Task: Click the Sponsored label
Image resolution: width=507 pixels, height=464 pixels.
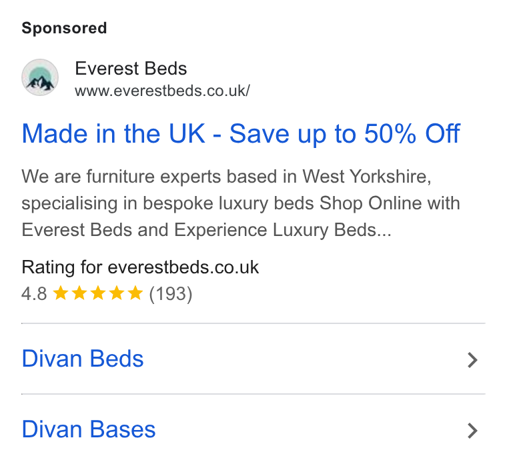Action: click(64, 28)
